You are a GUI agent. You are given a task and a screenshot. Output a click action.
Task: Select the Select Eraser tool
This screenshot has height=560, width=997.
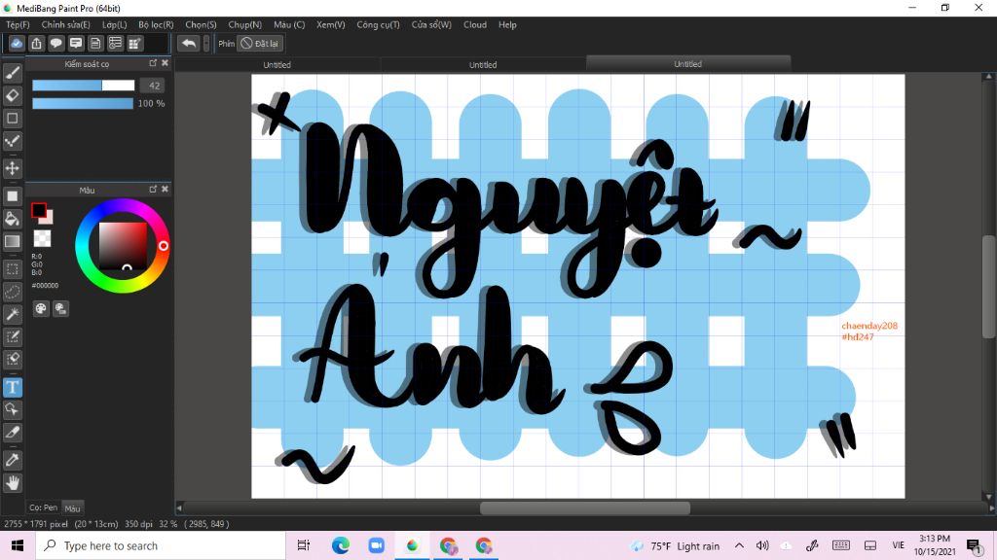pos(12,360)
